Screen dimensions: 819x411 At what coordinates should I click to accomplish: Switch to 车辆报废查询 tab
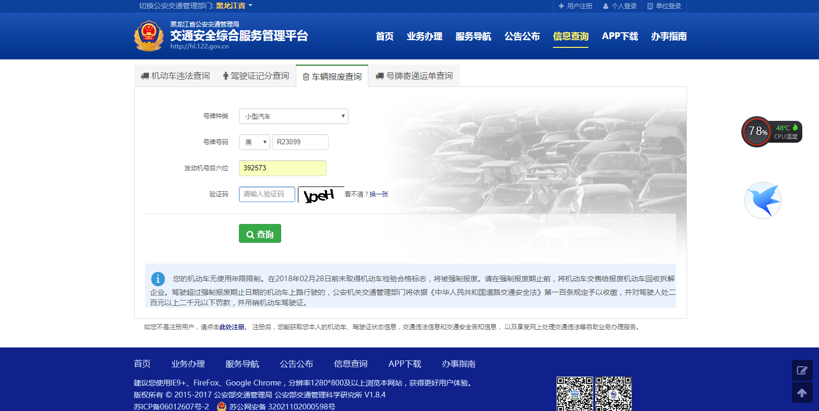332,77
